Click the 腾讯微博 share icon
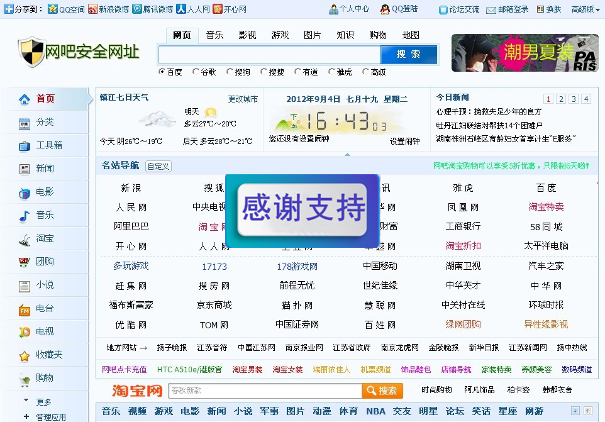The image size is (605, 422). [136, 9]
